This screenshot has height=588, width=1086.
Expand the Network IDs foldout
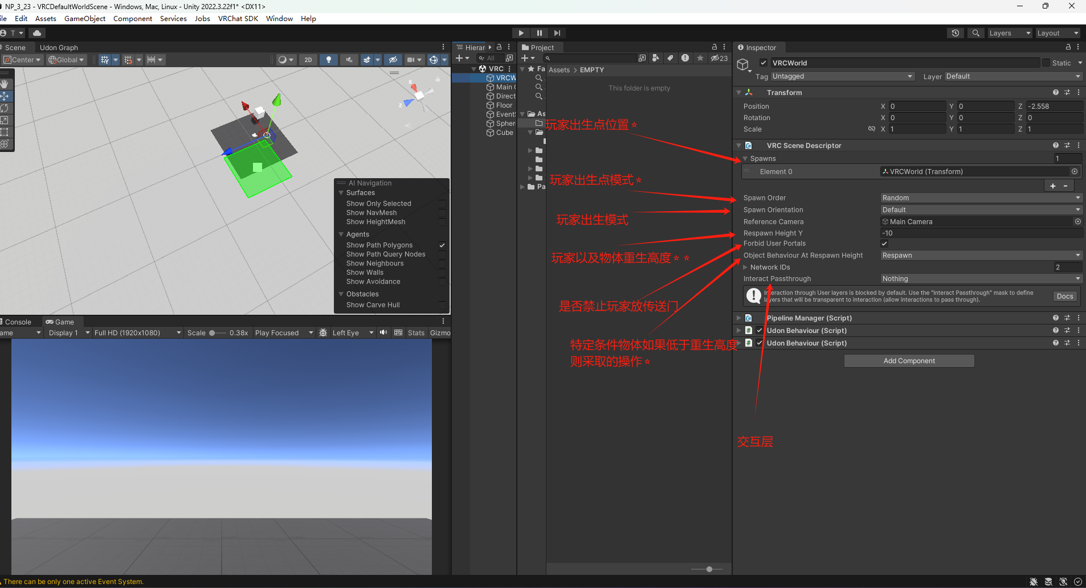point(745,267)
